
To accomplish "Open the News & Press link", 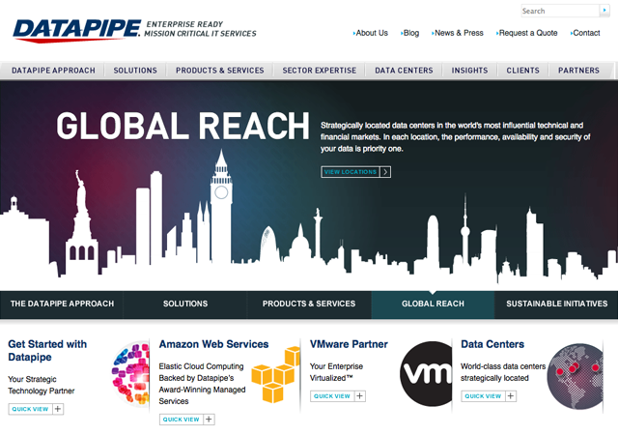I will click(458, 33).
